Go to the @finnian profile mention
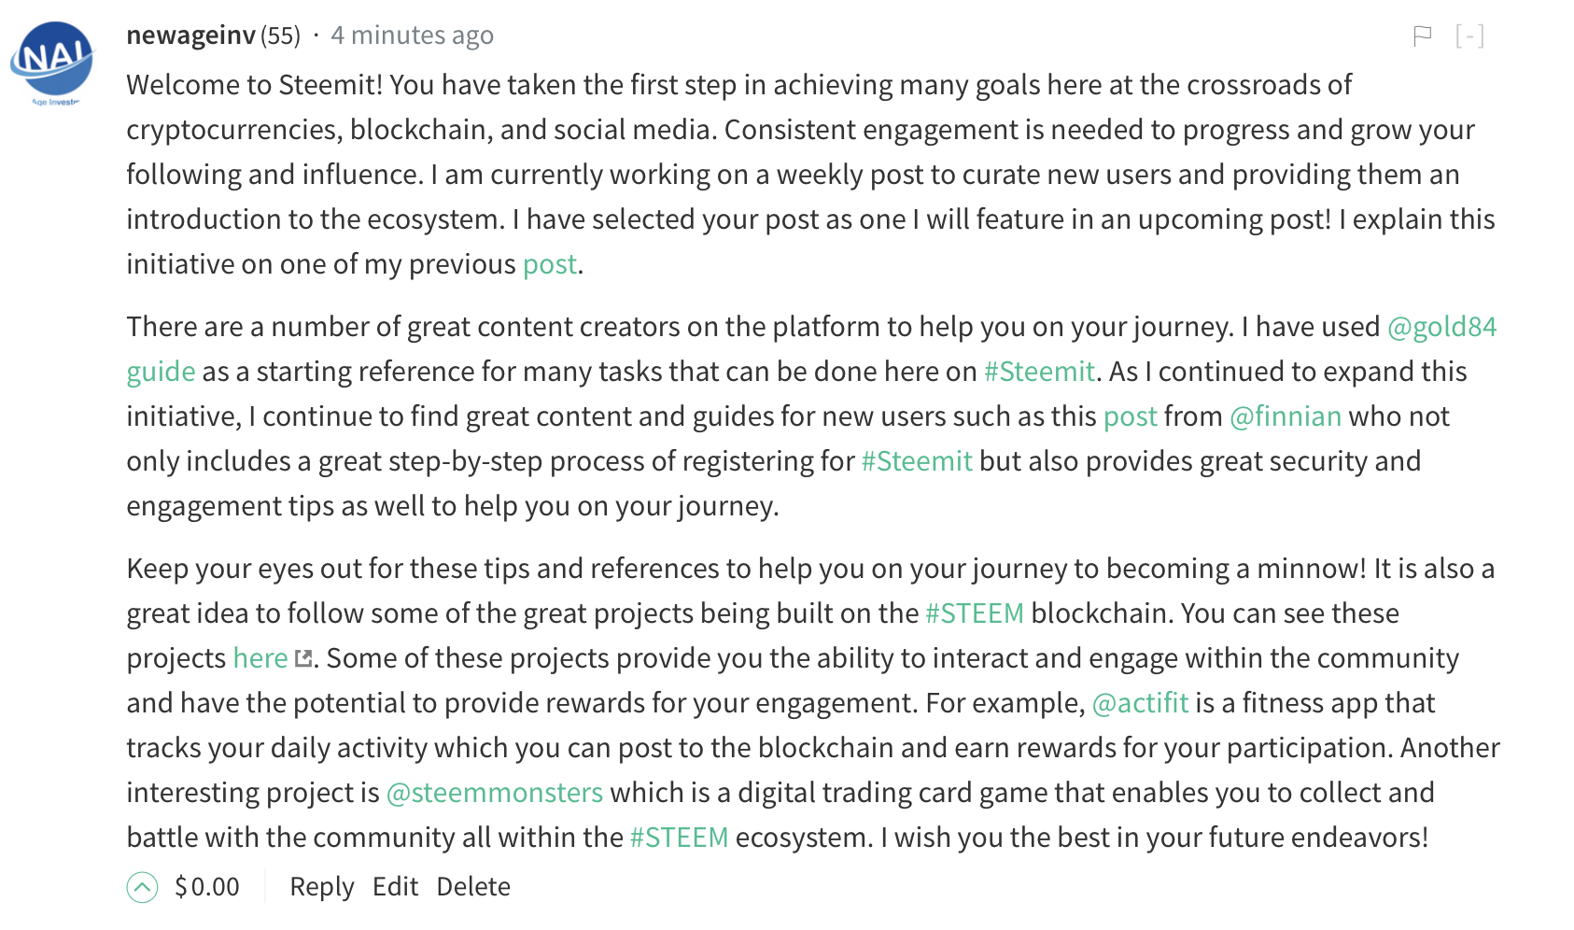The height and width of the screenshot is (930, 1574). pyautogui.click(x=1286, y=416)
